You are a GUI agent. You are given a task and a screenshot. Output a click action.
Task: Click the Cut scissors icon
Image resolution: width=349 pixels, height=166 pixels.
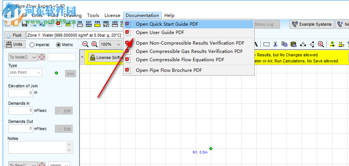tap(275, 44)
